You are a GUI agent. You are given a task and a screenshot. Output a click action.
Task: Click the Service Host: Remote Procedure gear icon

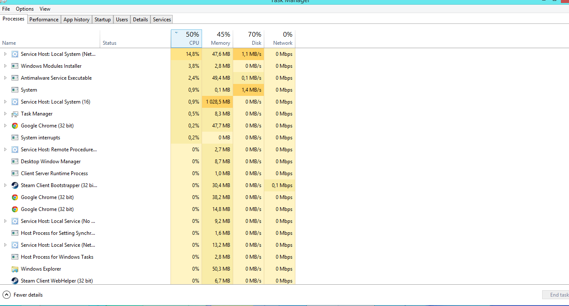[15, 150]
